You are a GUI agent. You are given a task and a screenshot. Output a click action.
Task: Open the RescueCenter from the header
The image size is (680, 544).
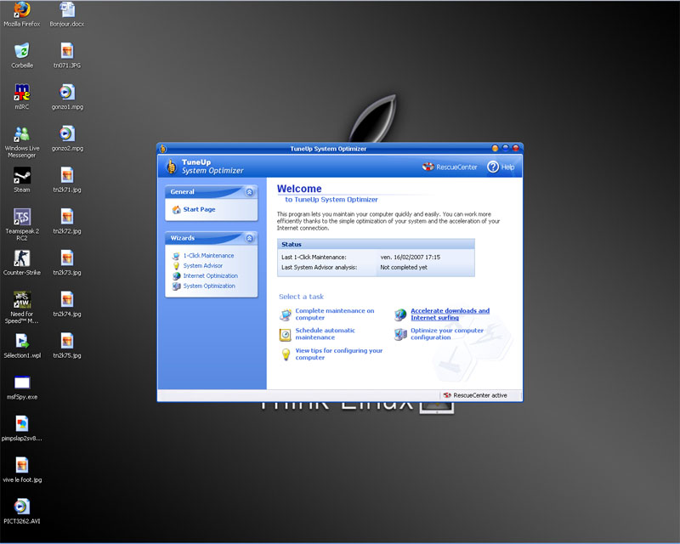(450, 167)
